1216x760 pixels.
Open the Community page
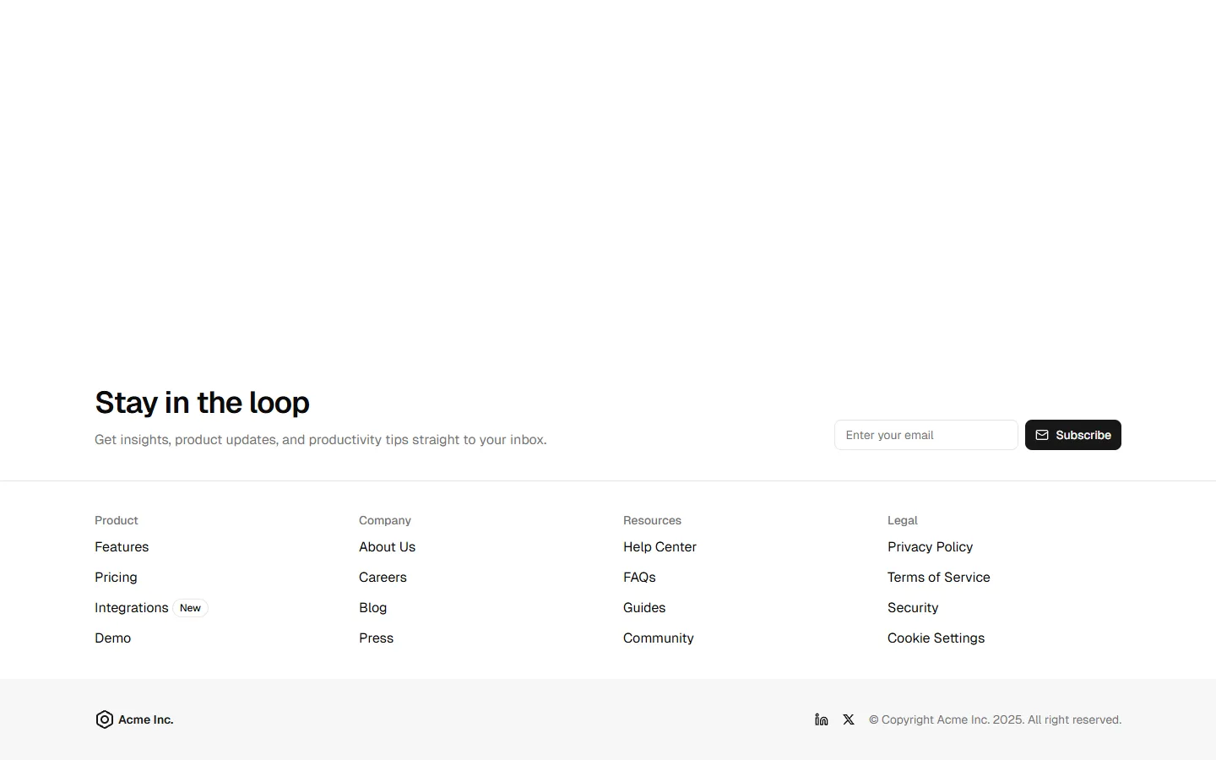[658, 638]
